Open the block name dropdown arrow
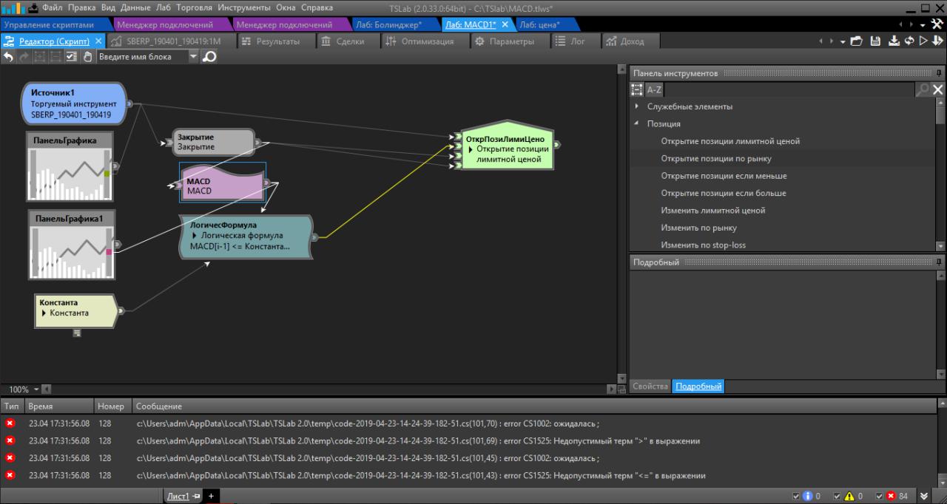The height and width of the screenshot is (504, 947). click(194, 57)
